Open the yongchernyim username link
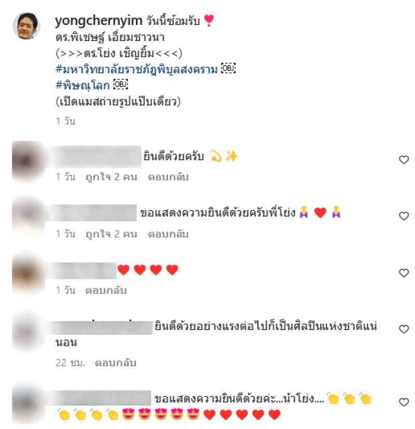 99,21
